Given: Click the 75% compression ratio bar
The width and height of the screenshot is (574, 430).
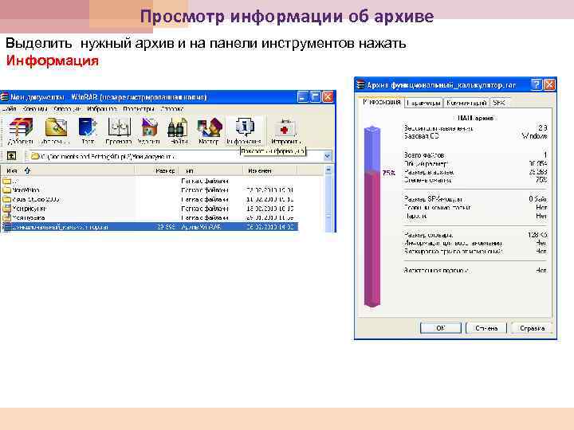Looking at the screenshot, I should click(372, 217).
